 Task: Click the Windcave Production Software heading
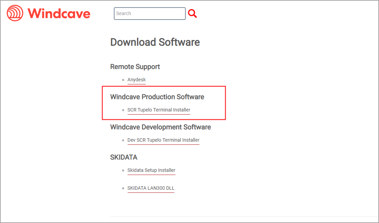157,97
